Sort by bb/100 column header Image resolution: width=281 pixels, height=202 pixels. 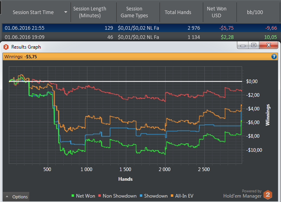pyautogui.click(x=255, y=12)
